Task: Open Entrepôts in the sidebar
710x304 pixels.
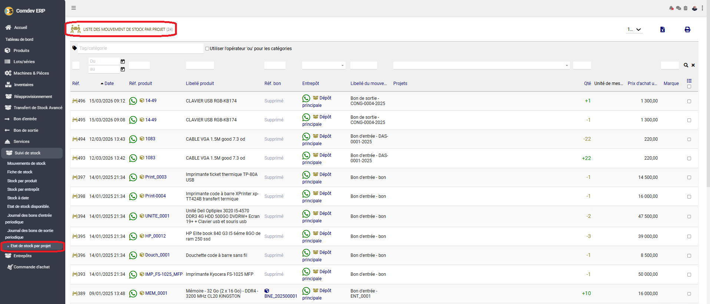Action: coord(22,256)
